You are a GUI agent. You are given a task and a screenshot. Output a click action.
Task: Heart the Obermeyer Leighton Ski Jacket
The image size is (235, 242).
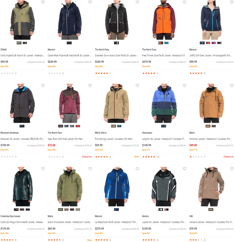tap(185, 86)
